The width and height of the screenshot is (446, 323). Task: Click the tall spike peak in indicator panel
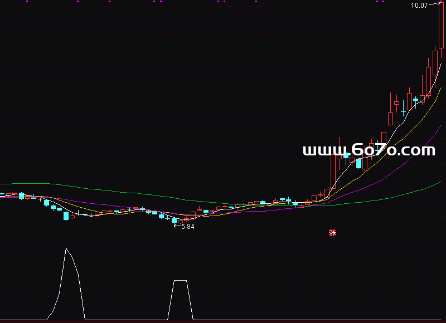point(66,249)
